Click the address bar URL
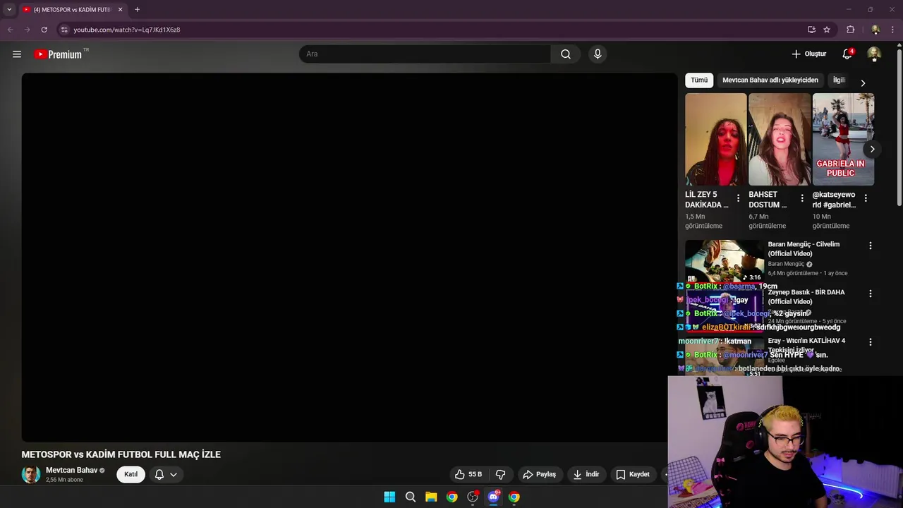The width and height of the screenshot is (903, 508). pyautogui.click(x=127, y=30)
